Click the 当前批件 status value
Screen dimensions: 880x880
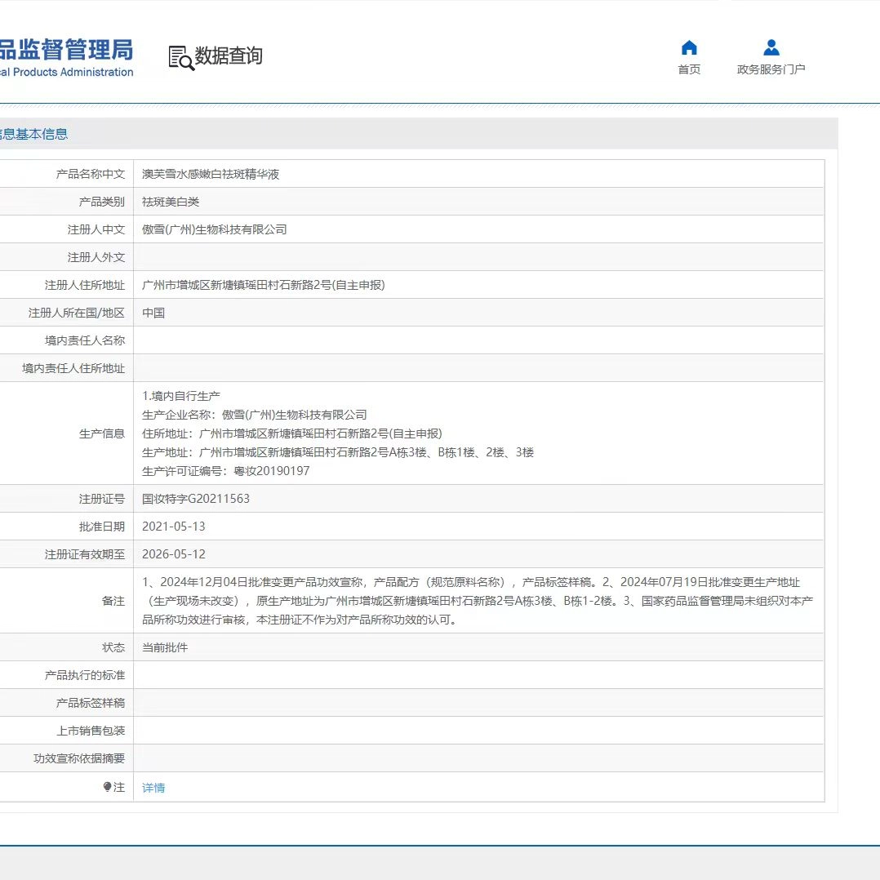point(165,647)
